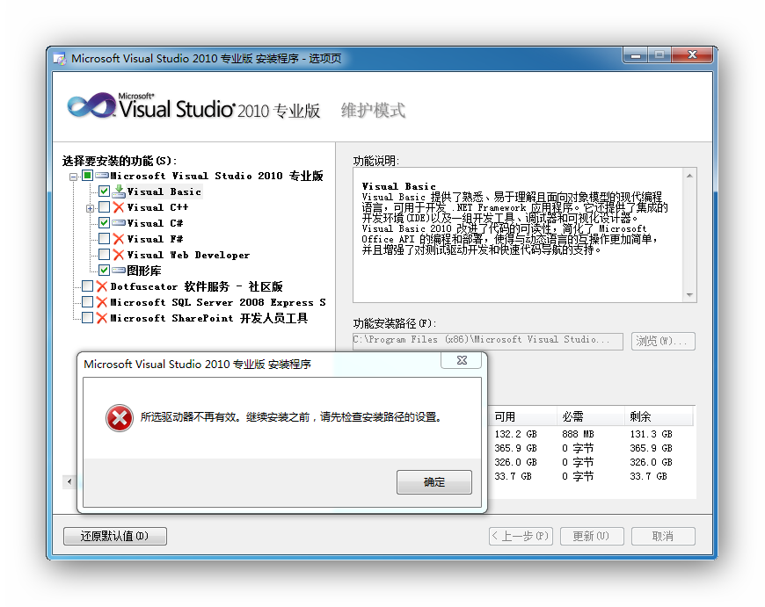Click the feature tree left scroll arrow

click(69, 482)
